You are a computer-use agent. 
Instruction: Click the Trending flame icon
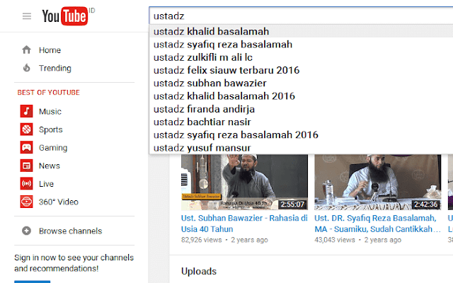pyautogui.click(x=27, y=68)
